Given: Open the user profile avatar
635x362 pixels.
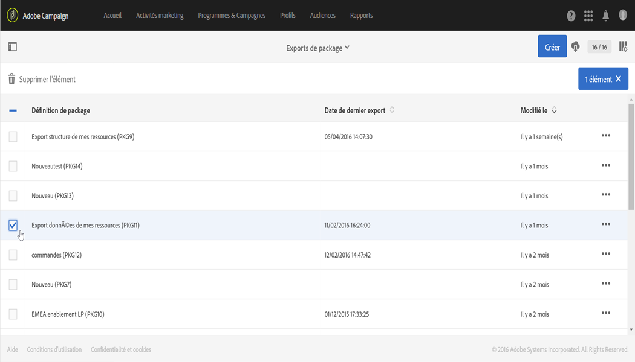Looking at the screenshot, I should pyautogui.click(x=623, y=15).
